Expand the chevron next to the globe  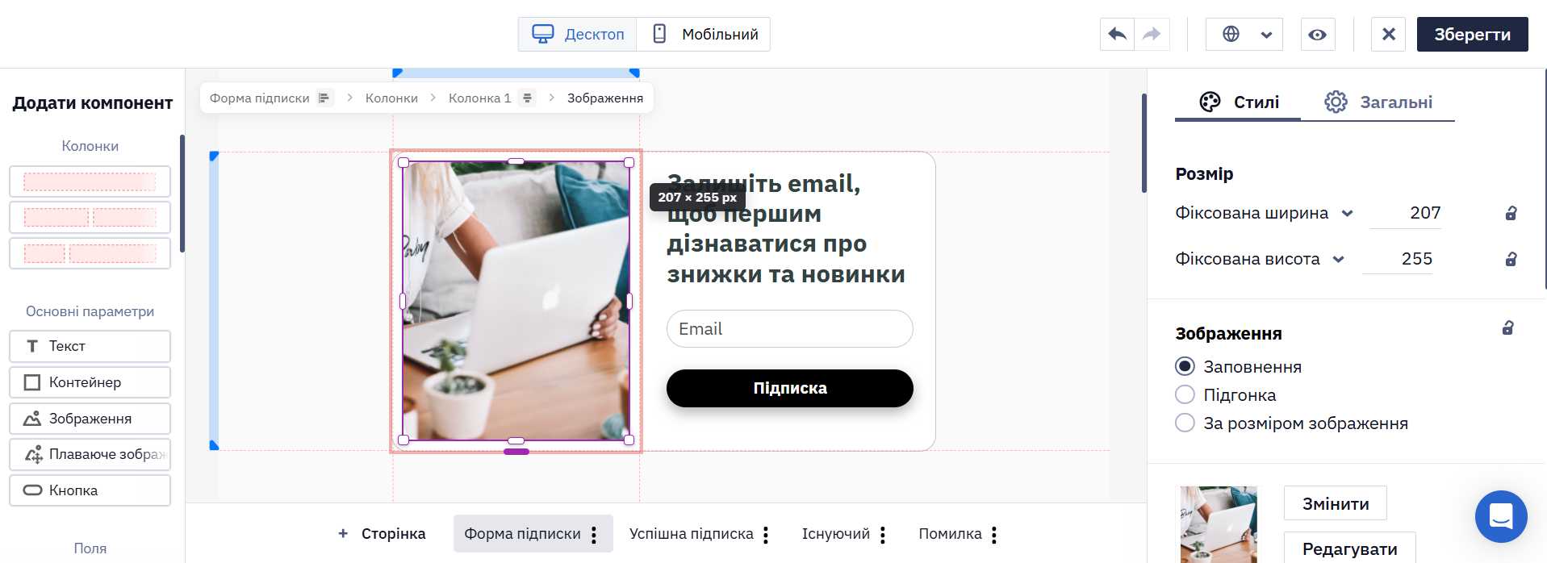coord(1266,35)
